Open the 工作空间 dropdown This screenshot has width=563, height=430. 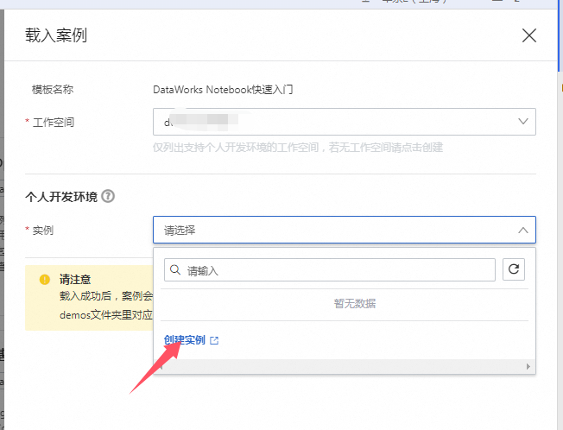[345, 122]
